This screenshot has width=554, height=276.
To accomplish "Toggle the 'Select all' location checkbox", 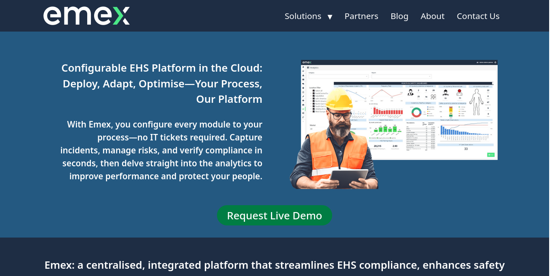I will point(314,91).
